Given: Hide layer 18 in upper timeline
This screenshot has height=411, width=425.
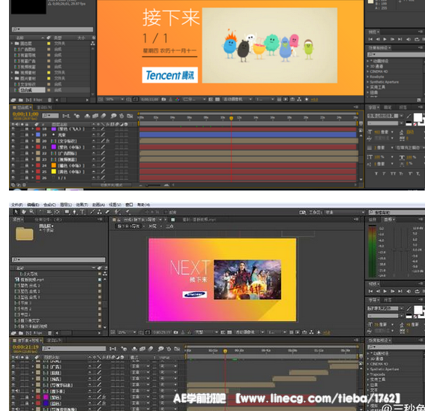Looking at the screenshot, I should click(x=13, y=129).
